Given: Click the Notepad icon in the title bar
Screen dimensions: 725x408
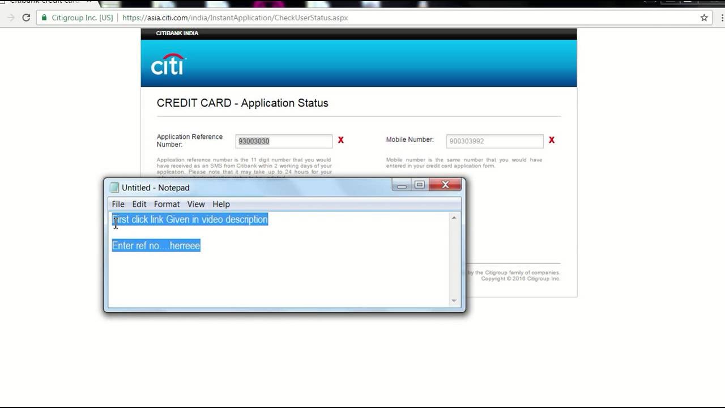Looking at the screenshot, I should pos(114,188).
